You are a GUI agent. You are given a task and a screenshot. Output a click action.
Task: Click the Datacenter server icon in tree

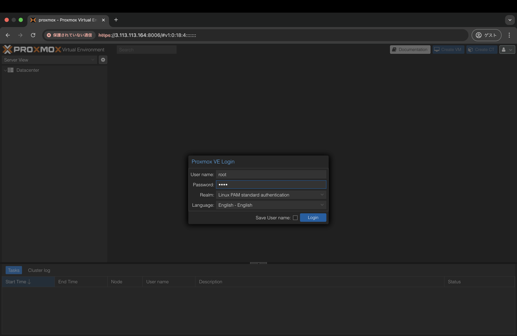11,70
